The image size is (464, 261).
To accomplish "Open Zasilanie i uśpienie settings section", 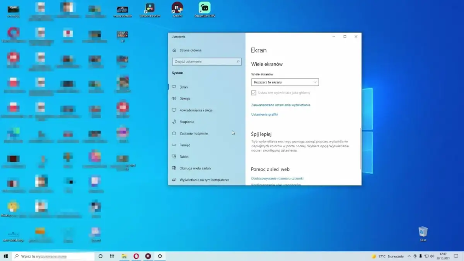I will (x=193, y=133).
